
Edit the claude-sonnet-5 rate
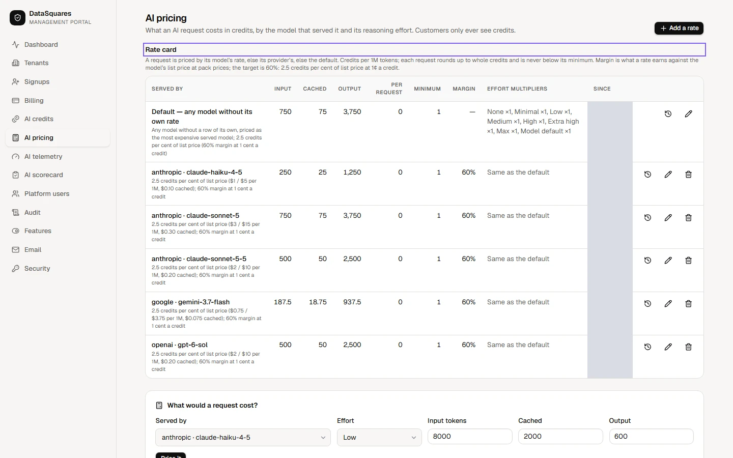click(x=668, y=218)
